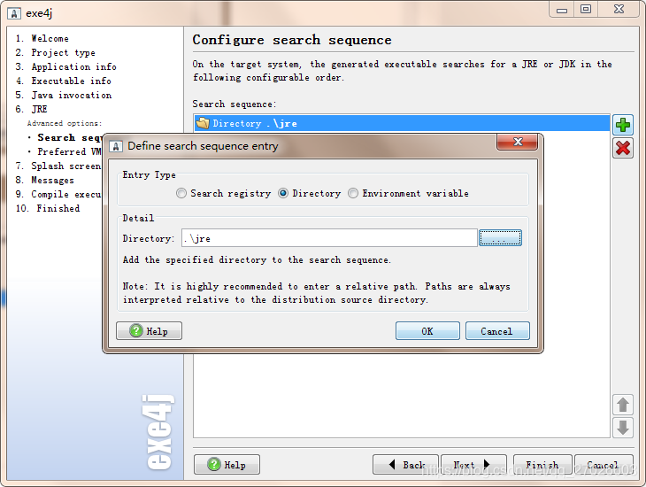Go to step 10. Finished

(x=48, y=208)
